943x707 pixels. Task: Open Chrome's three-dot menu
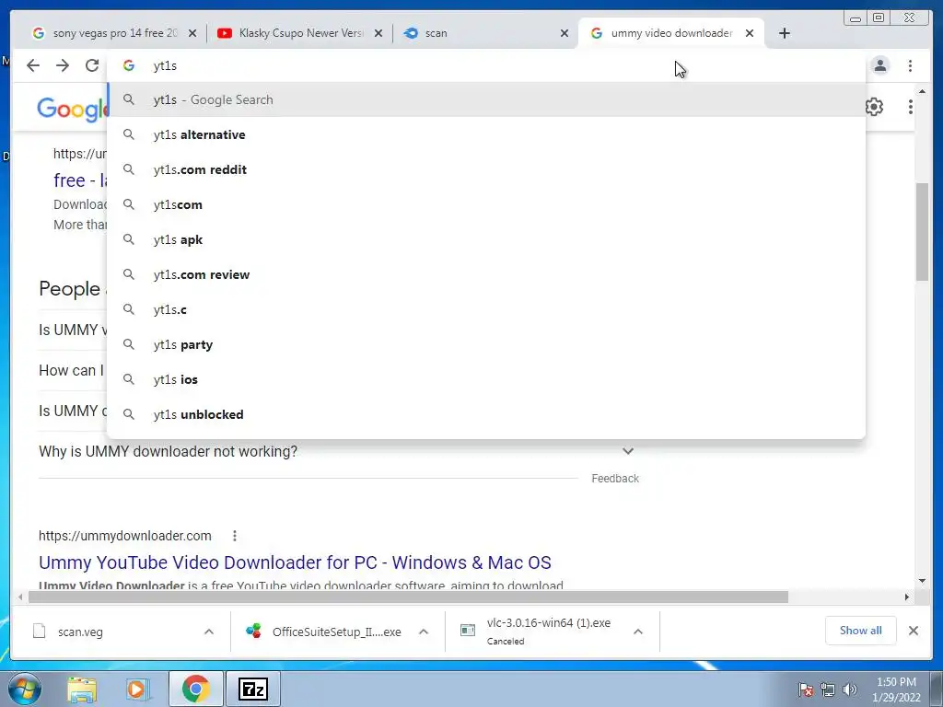click(911, 65)
